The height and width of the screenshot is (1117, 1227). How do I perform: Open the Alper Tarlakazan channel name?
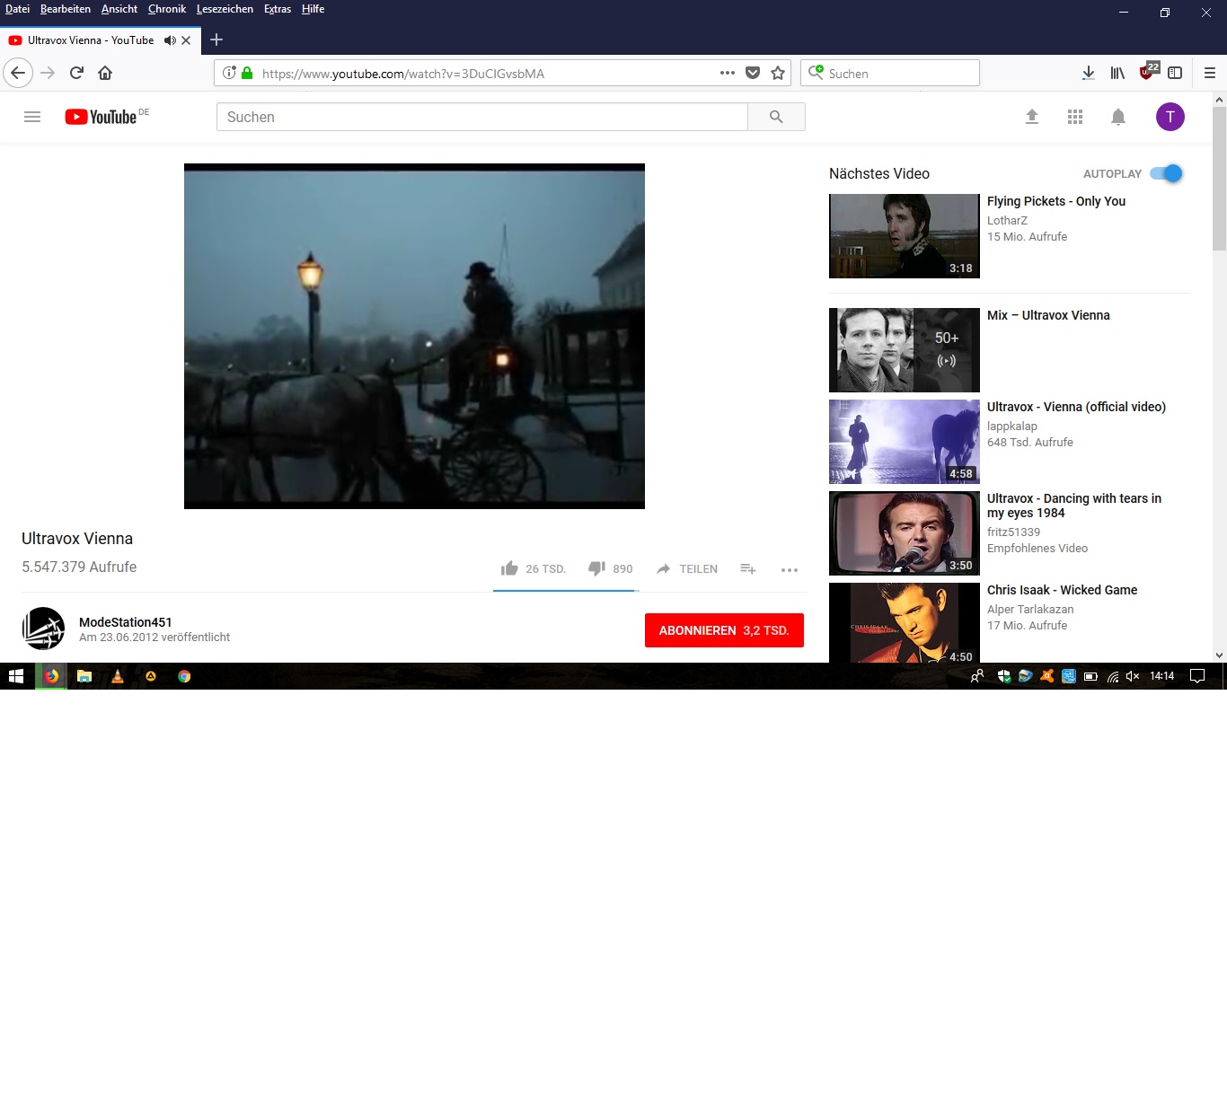1030,609
